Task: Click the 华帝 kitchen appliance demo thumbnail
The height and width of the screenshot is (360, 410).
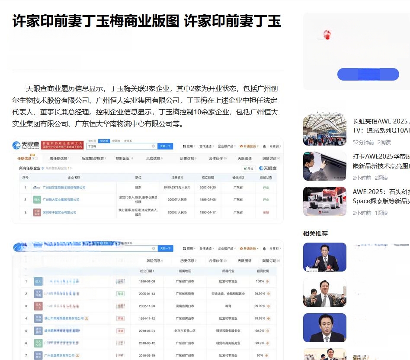Action: (x=325, y=166)
